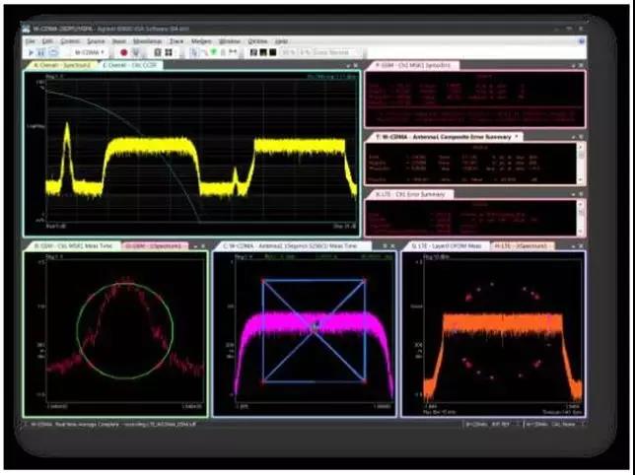
Task: Expand the pane options arrow on GSM Syncs panel
Action: click(571, 65)
